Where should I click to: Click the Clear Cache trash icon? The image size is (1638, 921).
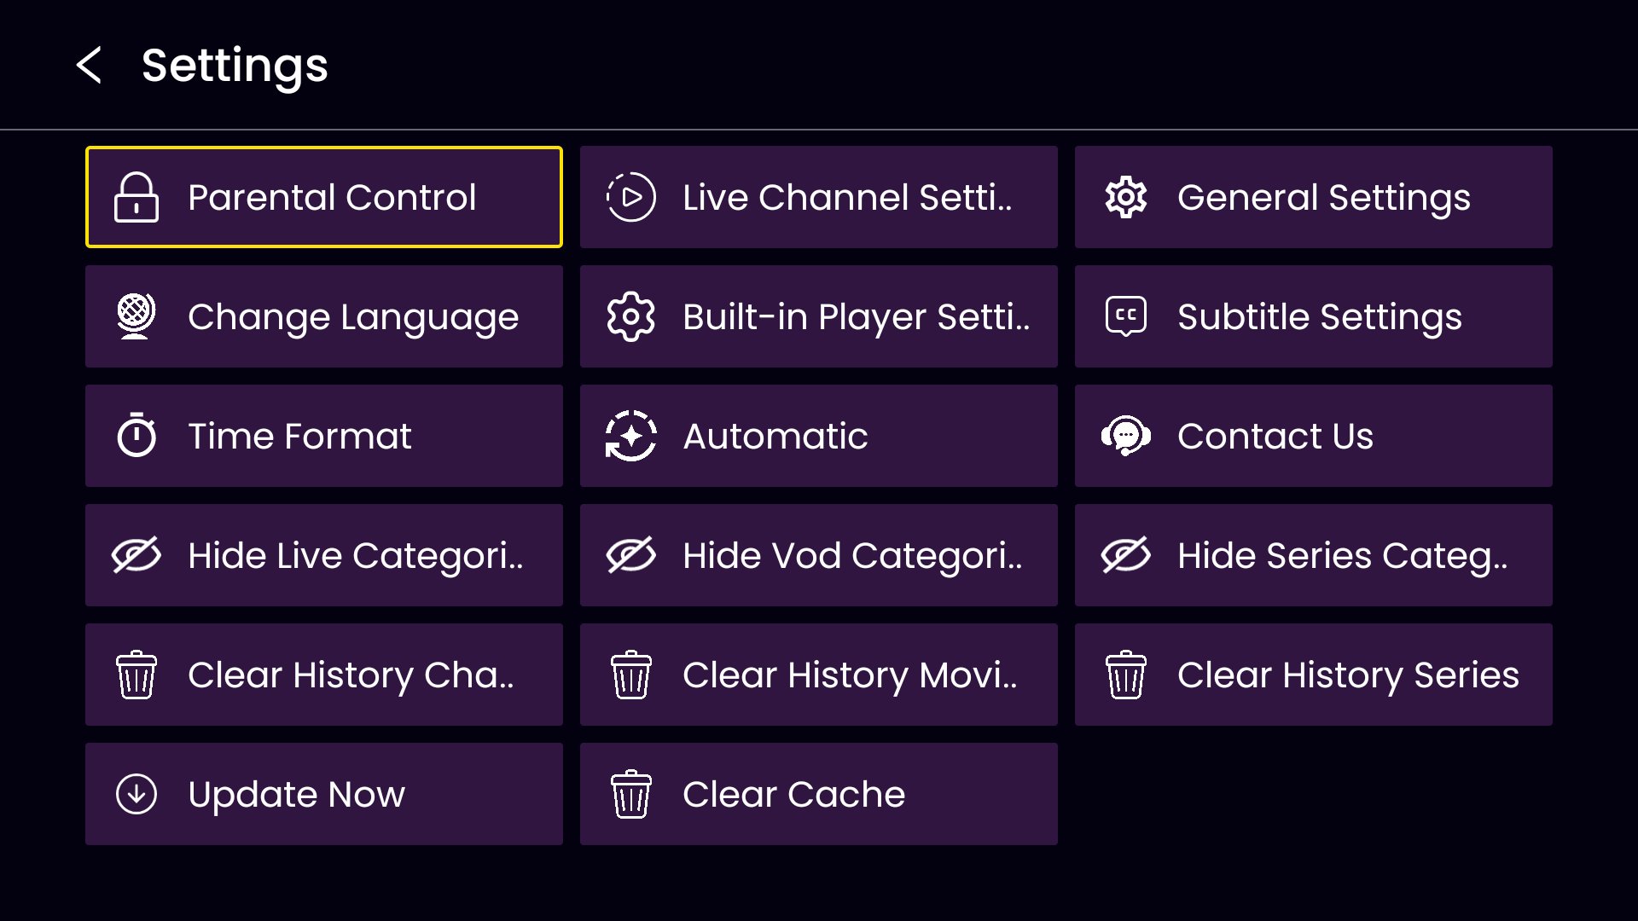click(631, 794)
